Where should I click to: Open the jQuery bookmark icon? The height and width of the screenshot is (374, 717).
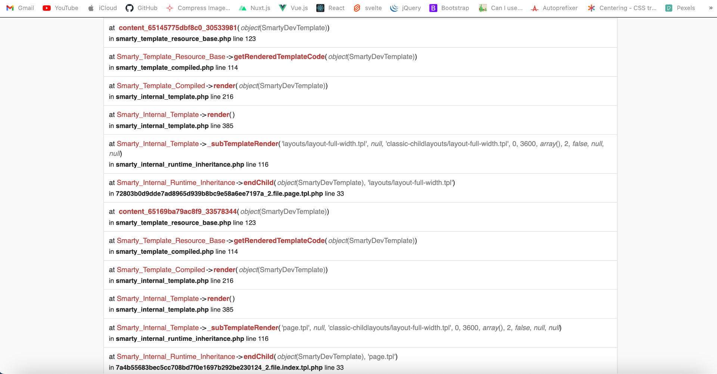tap(394, 8)
